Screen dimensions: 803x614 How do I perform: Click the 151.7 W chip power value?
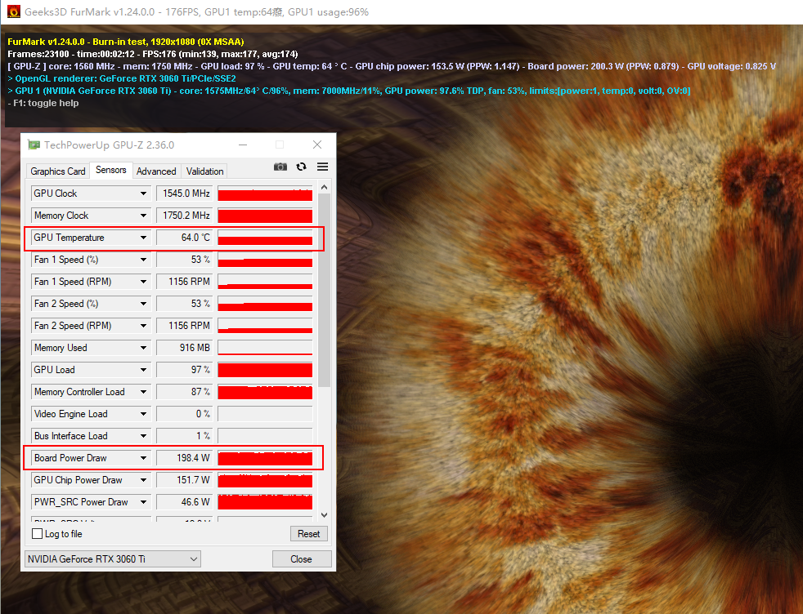pyautogui.click(x=184, y=480)
